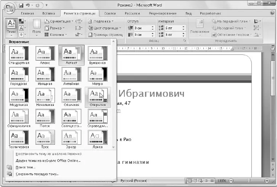Click the left indent 0 см field
The height and width of the screenshot is (187, 277).
[142, 28]
